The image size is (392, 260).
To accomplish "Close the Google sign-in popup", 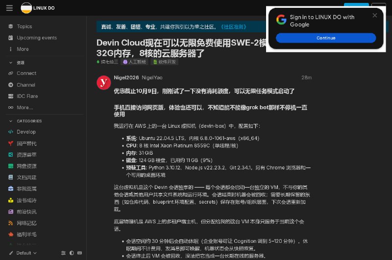I will pos(374,16).
